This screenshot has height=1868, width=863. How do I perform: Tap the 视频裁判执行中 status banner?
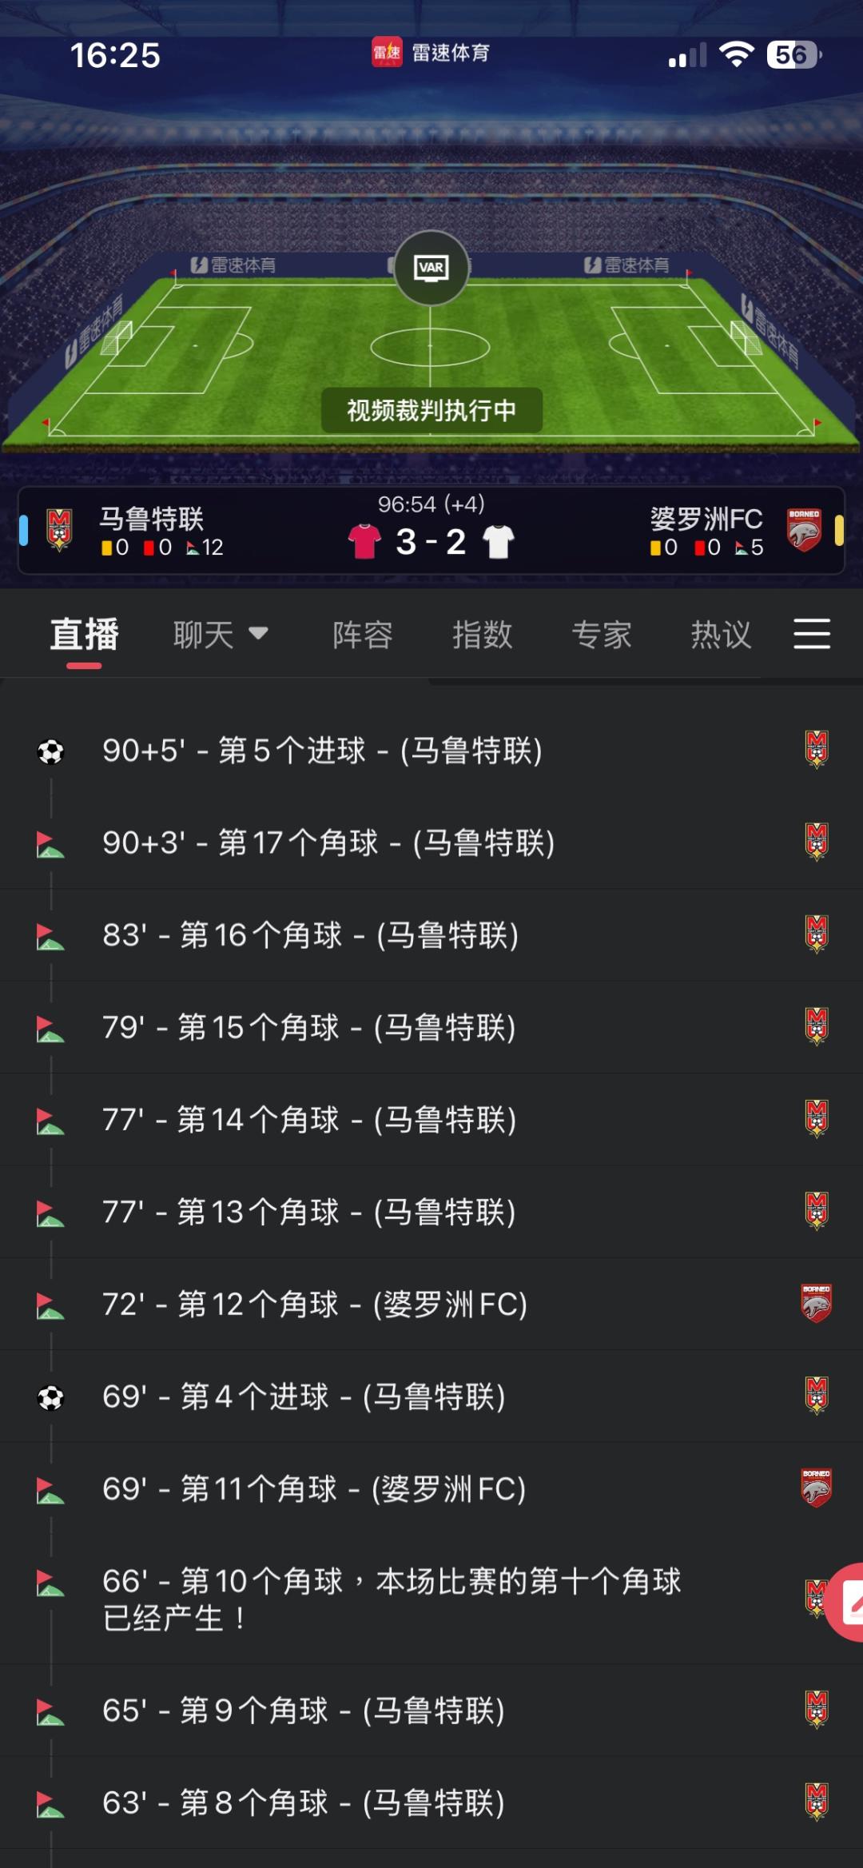tap(431, 410)
